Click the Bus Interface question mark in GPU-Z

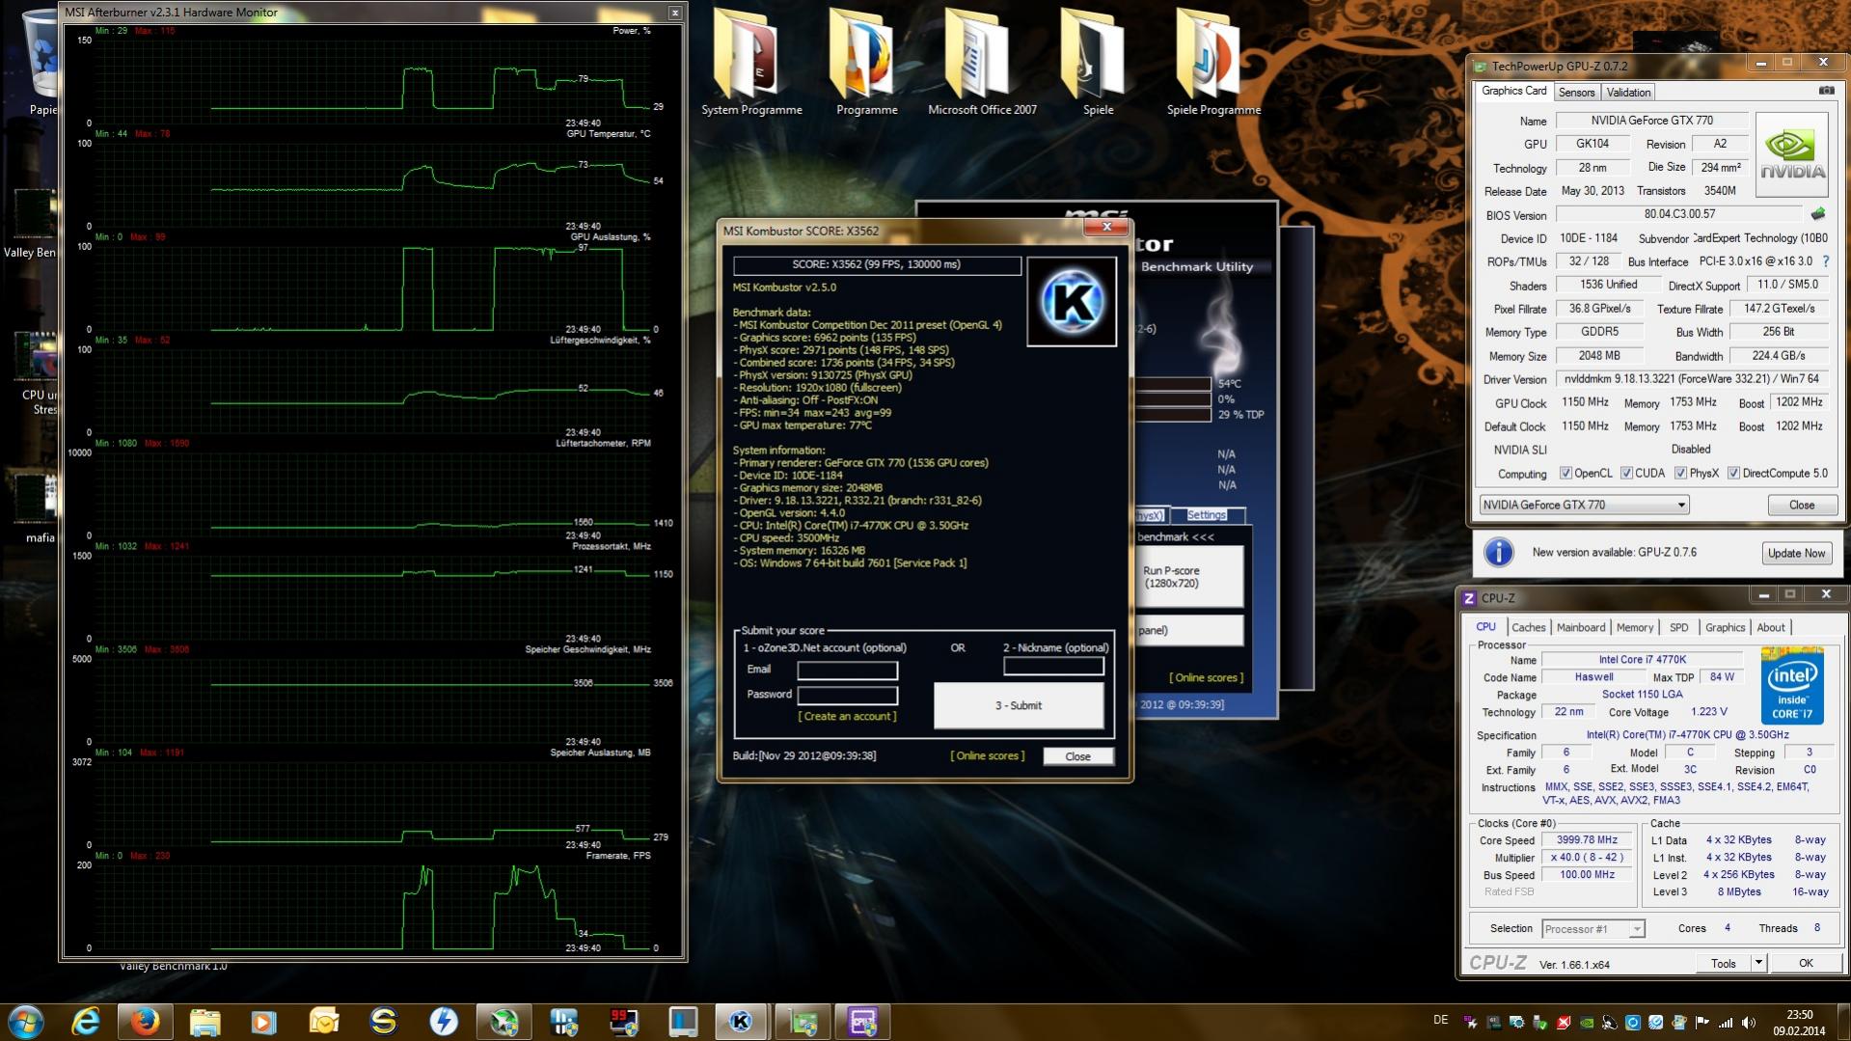1826,261
